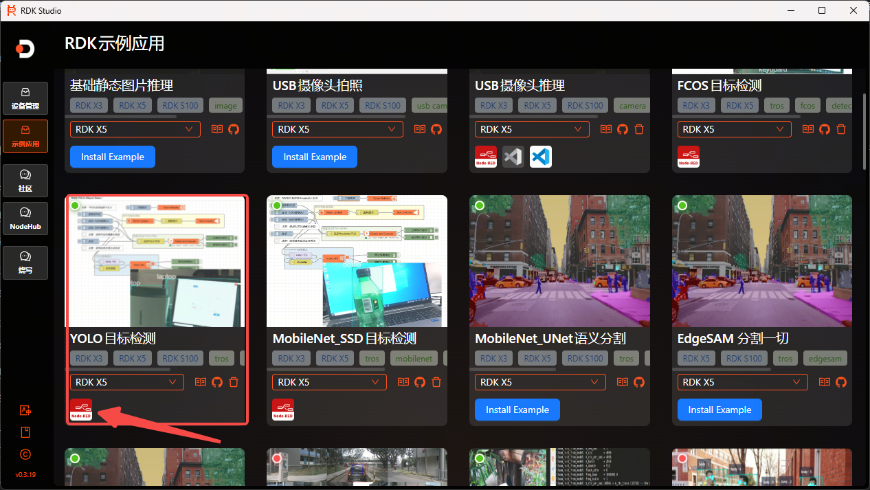Screen dimensions: 870x490
Task: Delete the FCOS目标检测 example via trash icon
Action: pyautogui.click(x=841, y=129)
